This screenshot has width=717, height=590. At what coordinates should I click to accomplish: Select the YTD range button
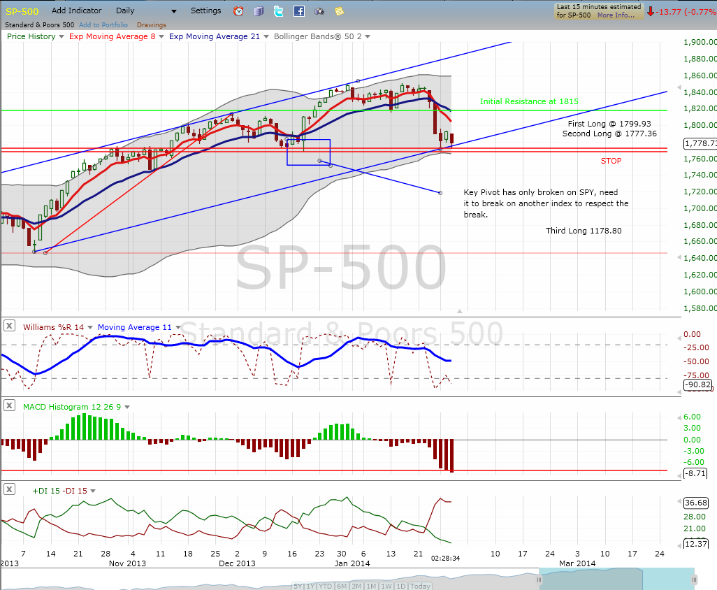326,586
